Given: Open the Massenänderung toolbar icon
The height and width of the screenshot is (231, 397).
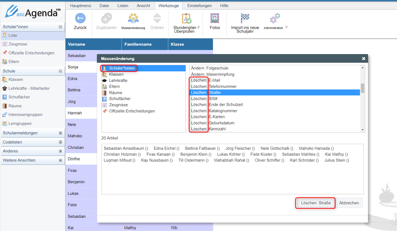Looking at the screenshot, I should pos(133,18).
